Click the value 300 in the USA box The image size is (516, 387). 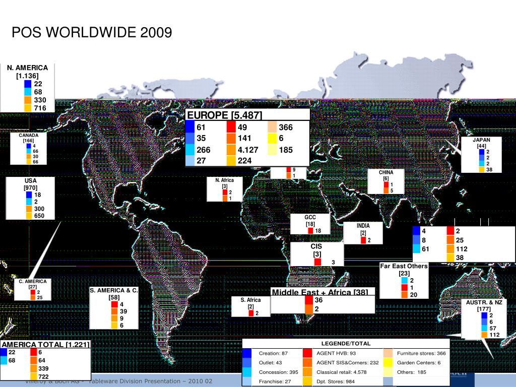[39, 209]
